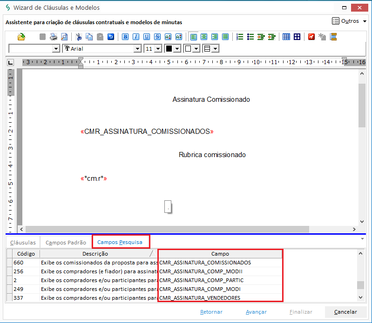The image size is (372, 323).
Task: Click the open file folder icon
Action: click(21, 37)
